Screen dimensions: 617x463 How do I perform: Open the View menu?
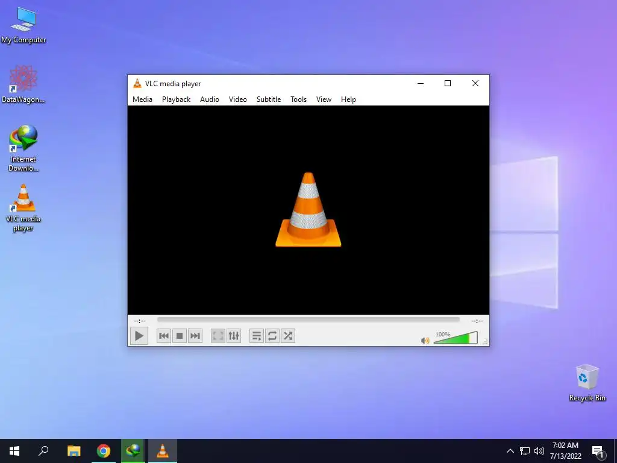(x=324, y=99)
